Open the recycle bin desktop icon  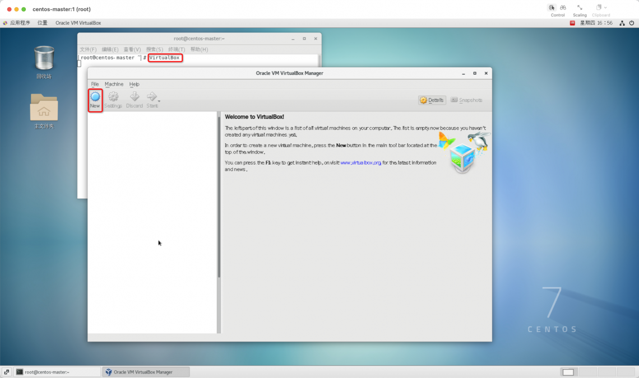click(x=44, y=59)
